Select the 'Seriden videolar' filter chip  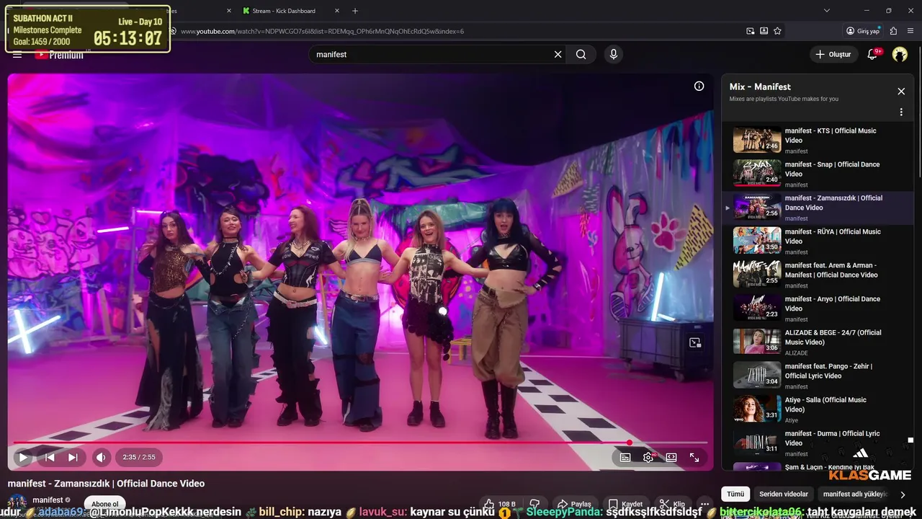click(x=784, y=494)
